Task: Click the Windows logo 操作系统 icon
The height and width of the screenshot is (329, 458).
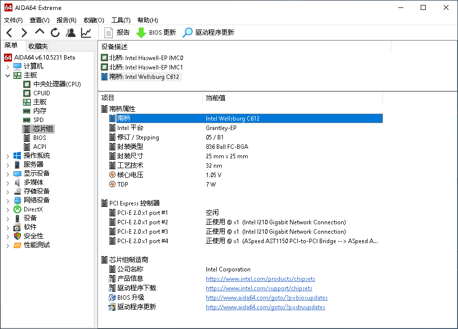Action: pyautogui.click(x=17, y=156)
